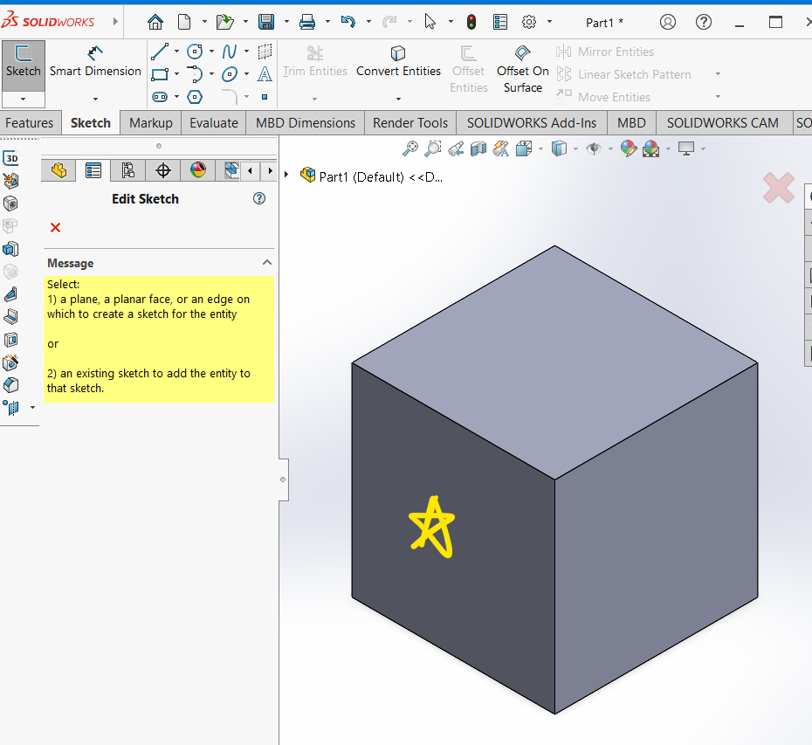
Task: Click the Print icon
Action: [307, 22]
